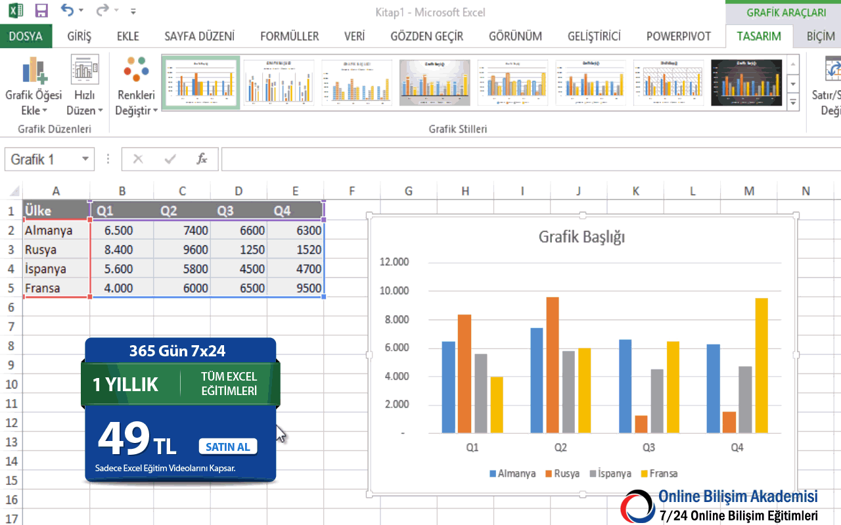The image size is (841, 525).
Task: Click the Undo arrow icon
Action: 67,10
